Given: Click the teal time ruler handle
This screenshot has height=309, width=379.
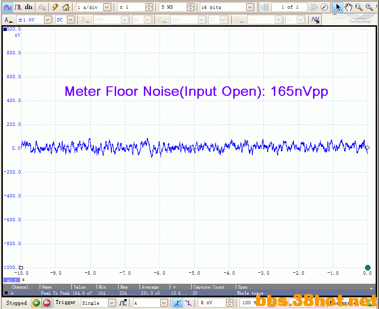Looking at the screenshot, I should coord(368,268).
